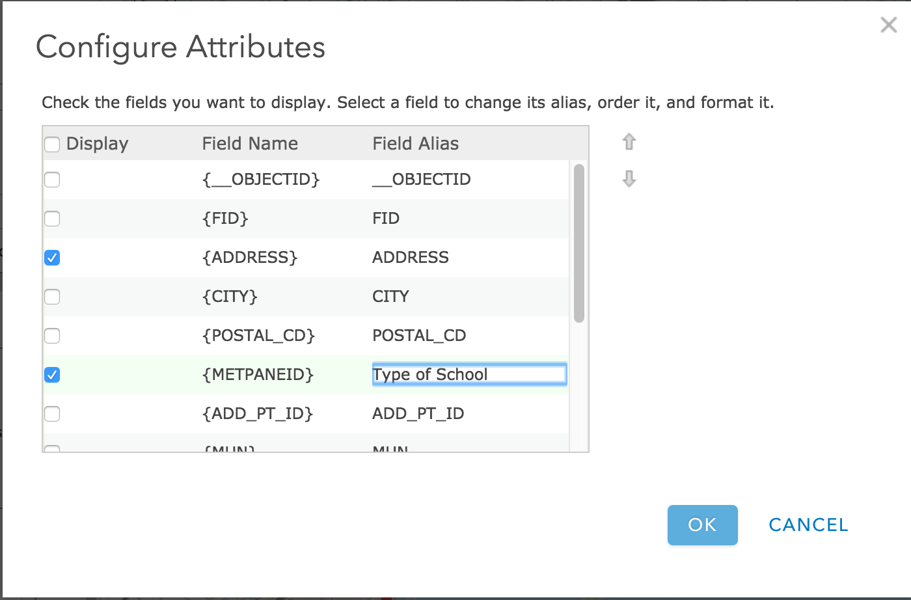Click the CANCEL link
The image size is (911, 600).
pyautogui.click(x=809, y=525)
